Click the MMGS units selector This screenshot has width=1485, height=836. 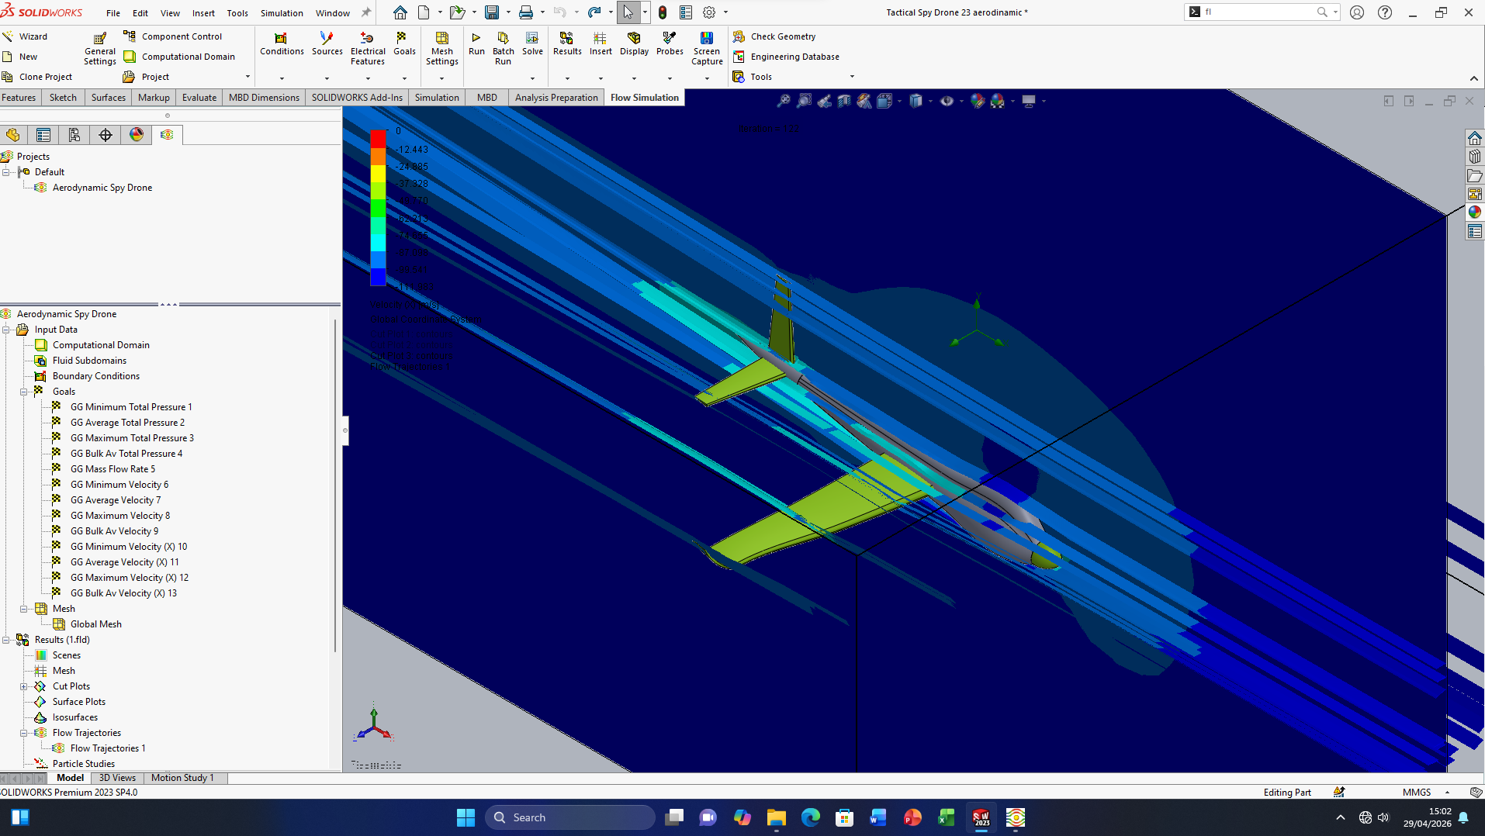tap(1417, 793)
